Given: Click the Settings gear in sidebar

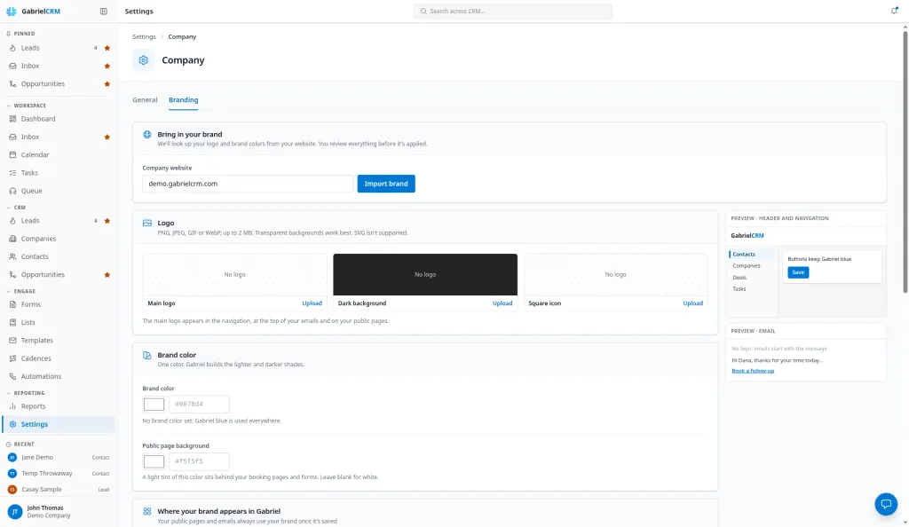Looking at the screenshot, I should (12, 424).
